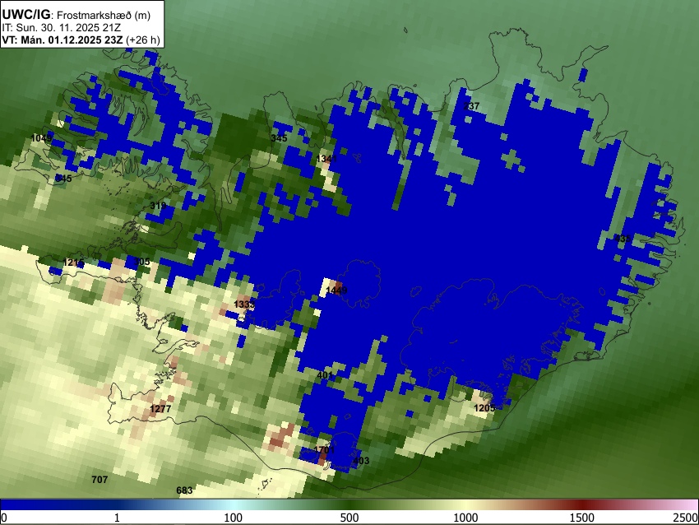Click the map value "1205"

[x=484, y=408]
